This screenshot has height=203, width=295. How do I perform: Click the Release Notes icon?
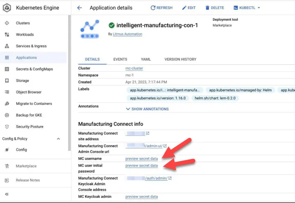tap(7, 180)
